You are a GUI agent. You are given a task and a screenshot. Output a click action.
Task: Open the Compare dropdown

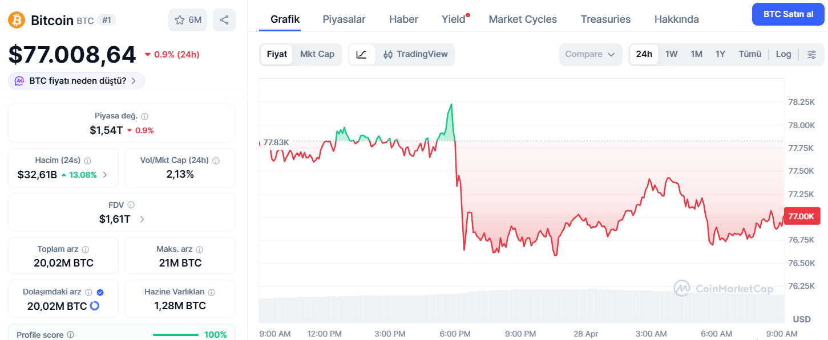590,54
